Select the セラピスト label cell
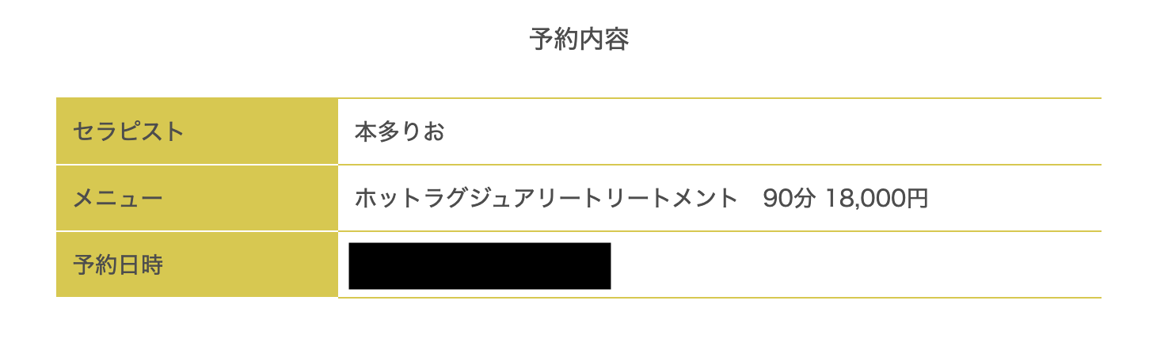 (197, 131)
